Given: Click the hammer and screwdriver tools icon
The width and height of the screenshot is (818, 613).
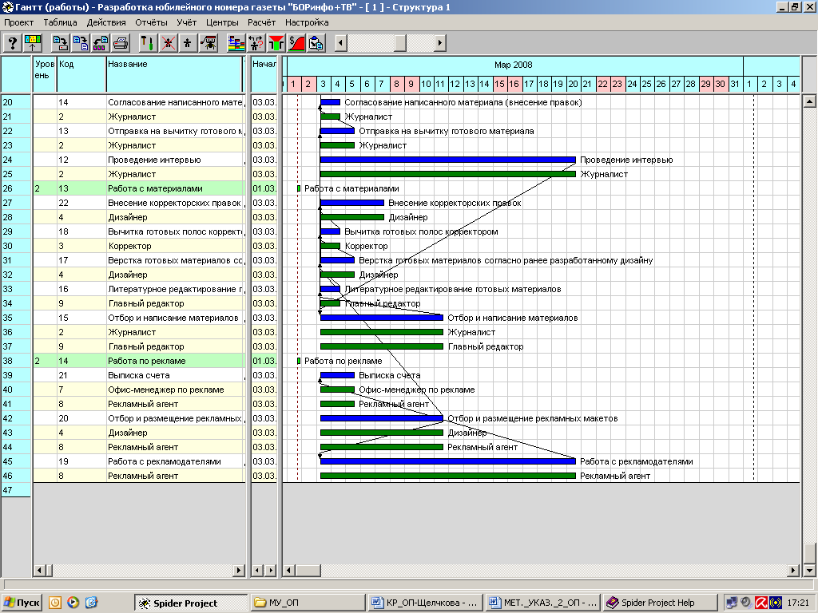Looking at the screenshot, I should tap(147, 42).
